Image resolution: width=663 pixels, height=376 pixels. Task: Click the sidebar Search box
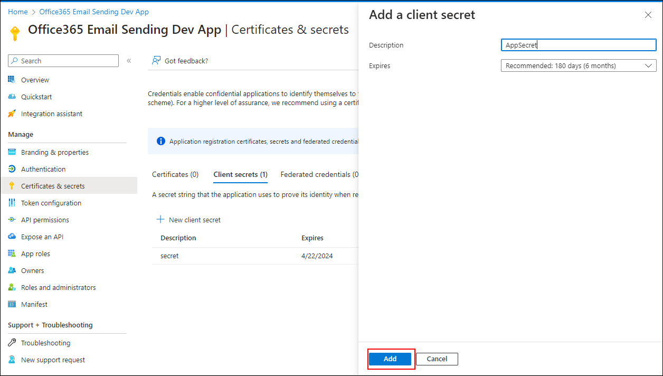[x=63, y=61]
